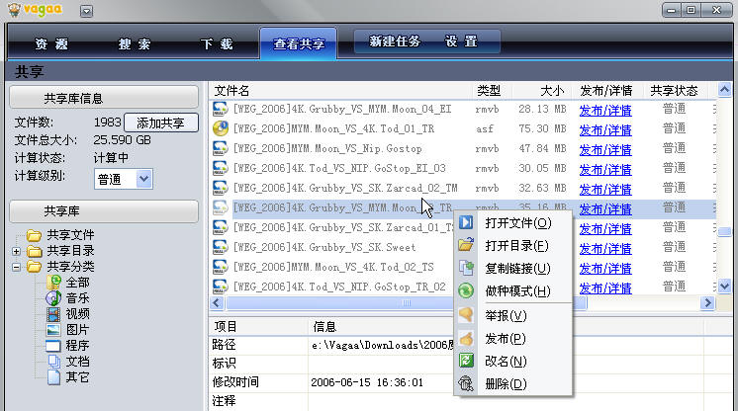Switch to the 下载 tab
The height and width of the screenshot is (411, 738).
point(217,43)
